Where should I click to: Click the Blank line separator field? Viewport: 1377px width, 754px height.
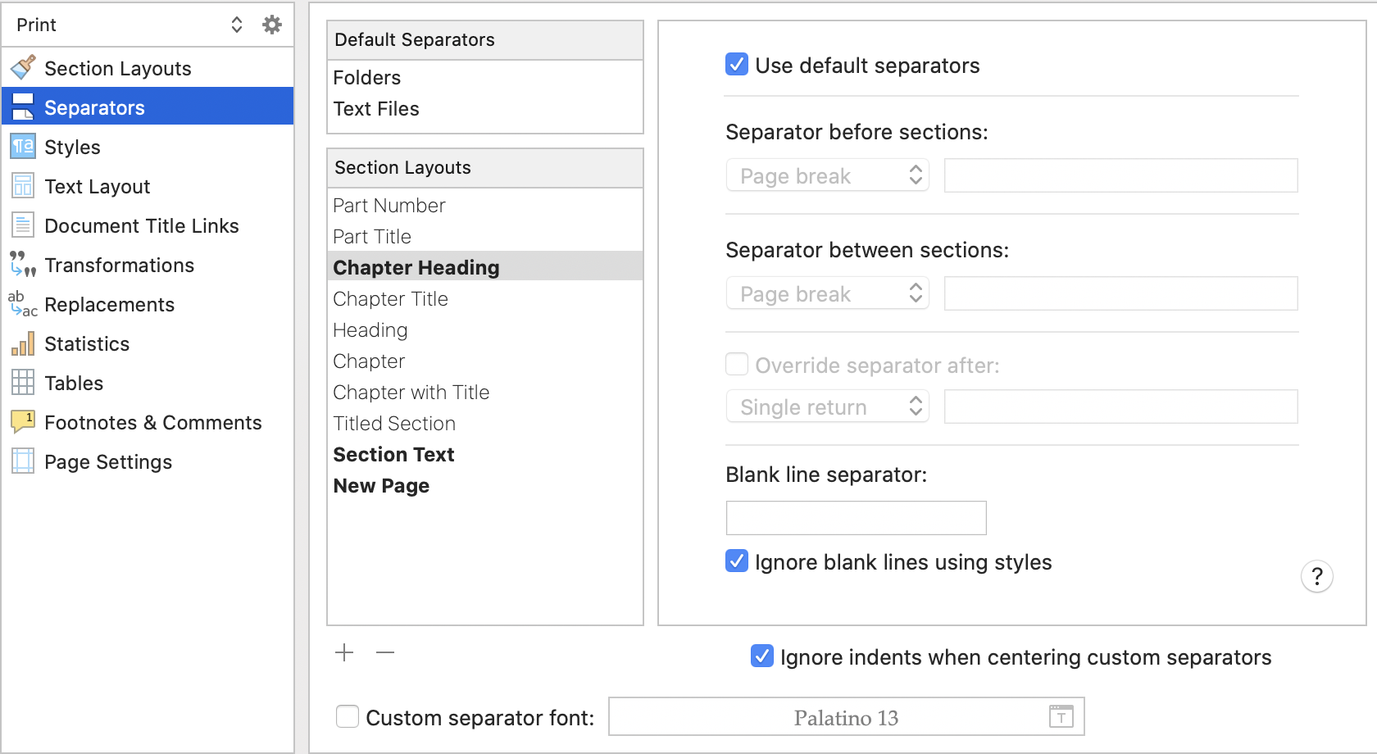coord(857,518)
